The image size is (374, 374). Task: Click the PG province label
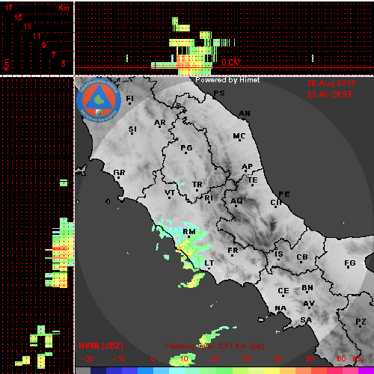[186, 148]
